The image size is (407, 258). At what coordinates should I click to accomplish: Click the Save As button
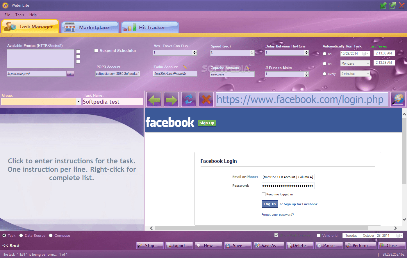coord(269,245)
